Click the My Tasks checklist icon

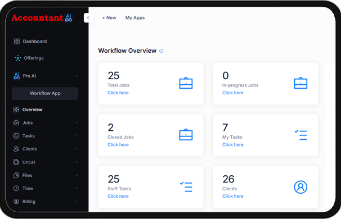click(x=301, y=135)
